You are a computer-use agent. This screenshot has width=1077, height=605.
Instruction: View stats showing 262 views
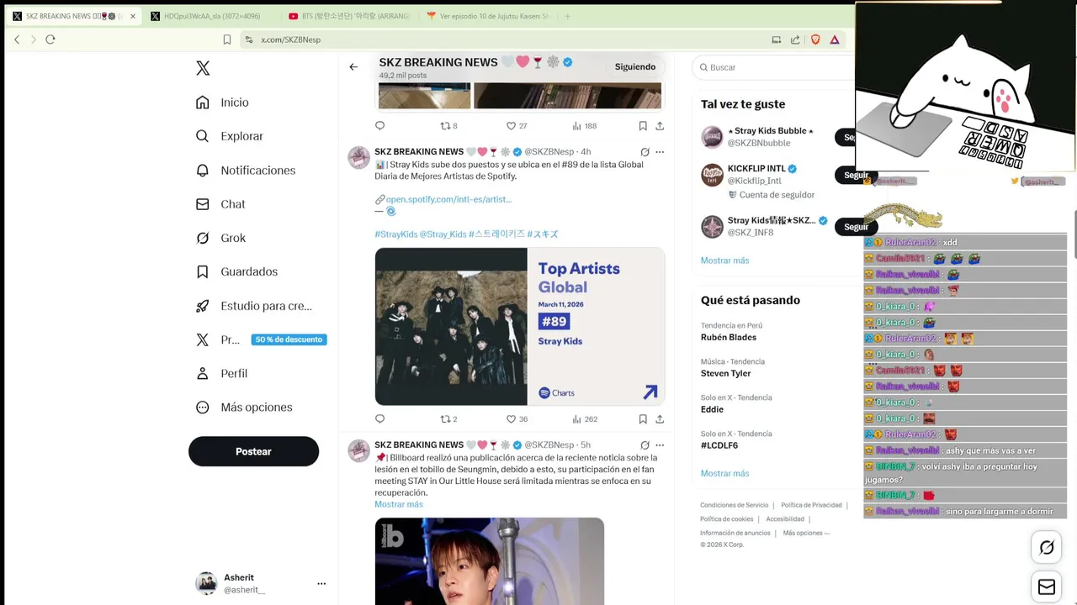point(585,418)
